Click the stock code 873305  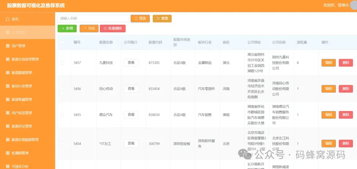[x=154, y=63]
